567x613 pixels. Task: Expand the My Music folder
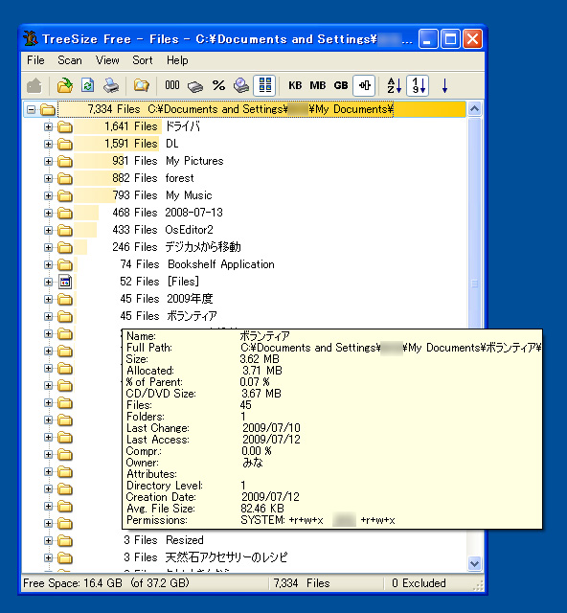pos(48,195)
